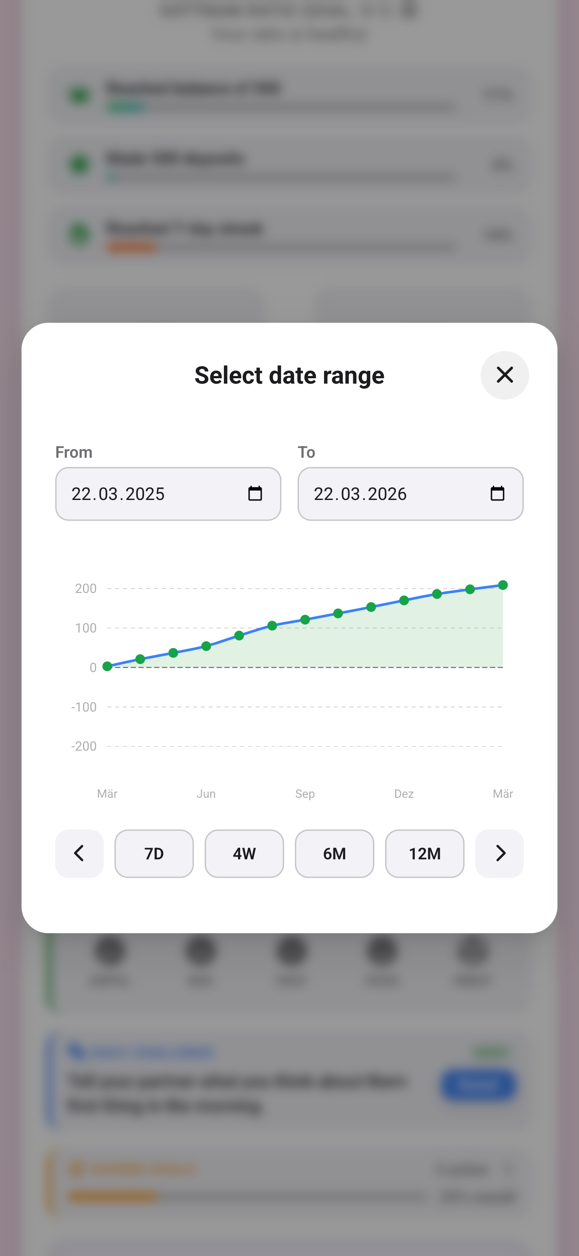
Task: Choose the 6M range preset
Action: point(334,853)
